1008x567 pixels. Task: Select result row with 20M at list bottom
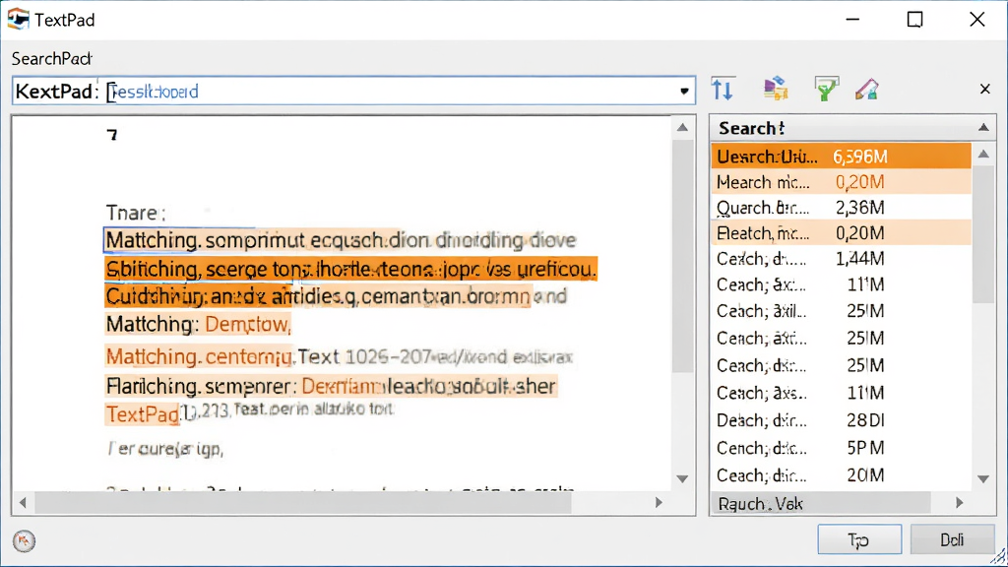tap(841, 475)
